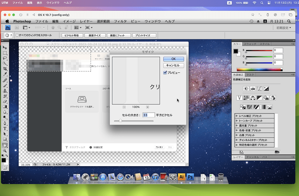Screen dimensions: 299x196
Task: Click the foreground color swatch in toolbox
Action: [x=4, y=160]
